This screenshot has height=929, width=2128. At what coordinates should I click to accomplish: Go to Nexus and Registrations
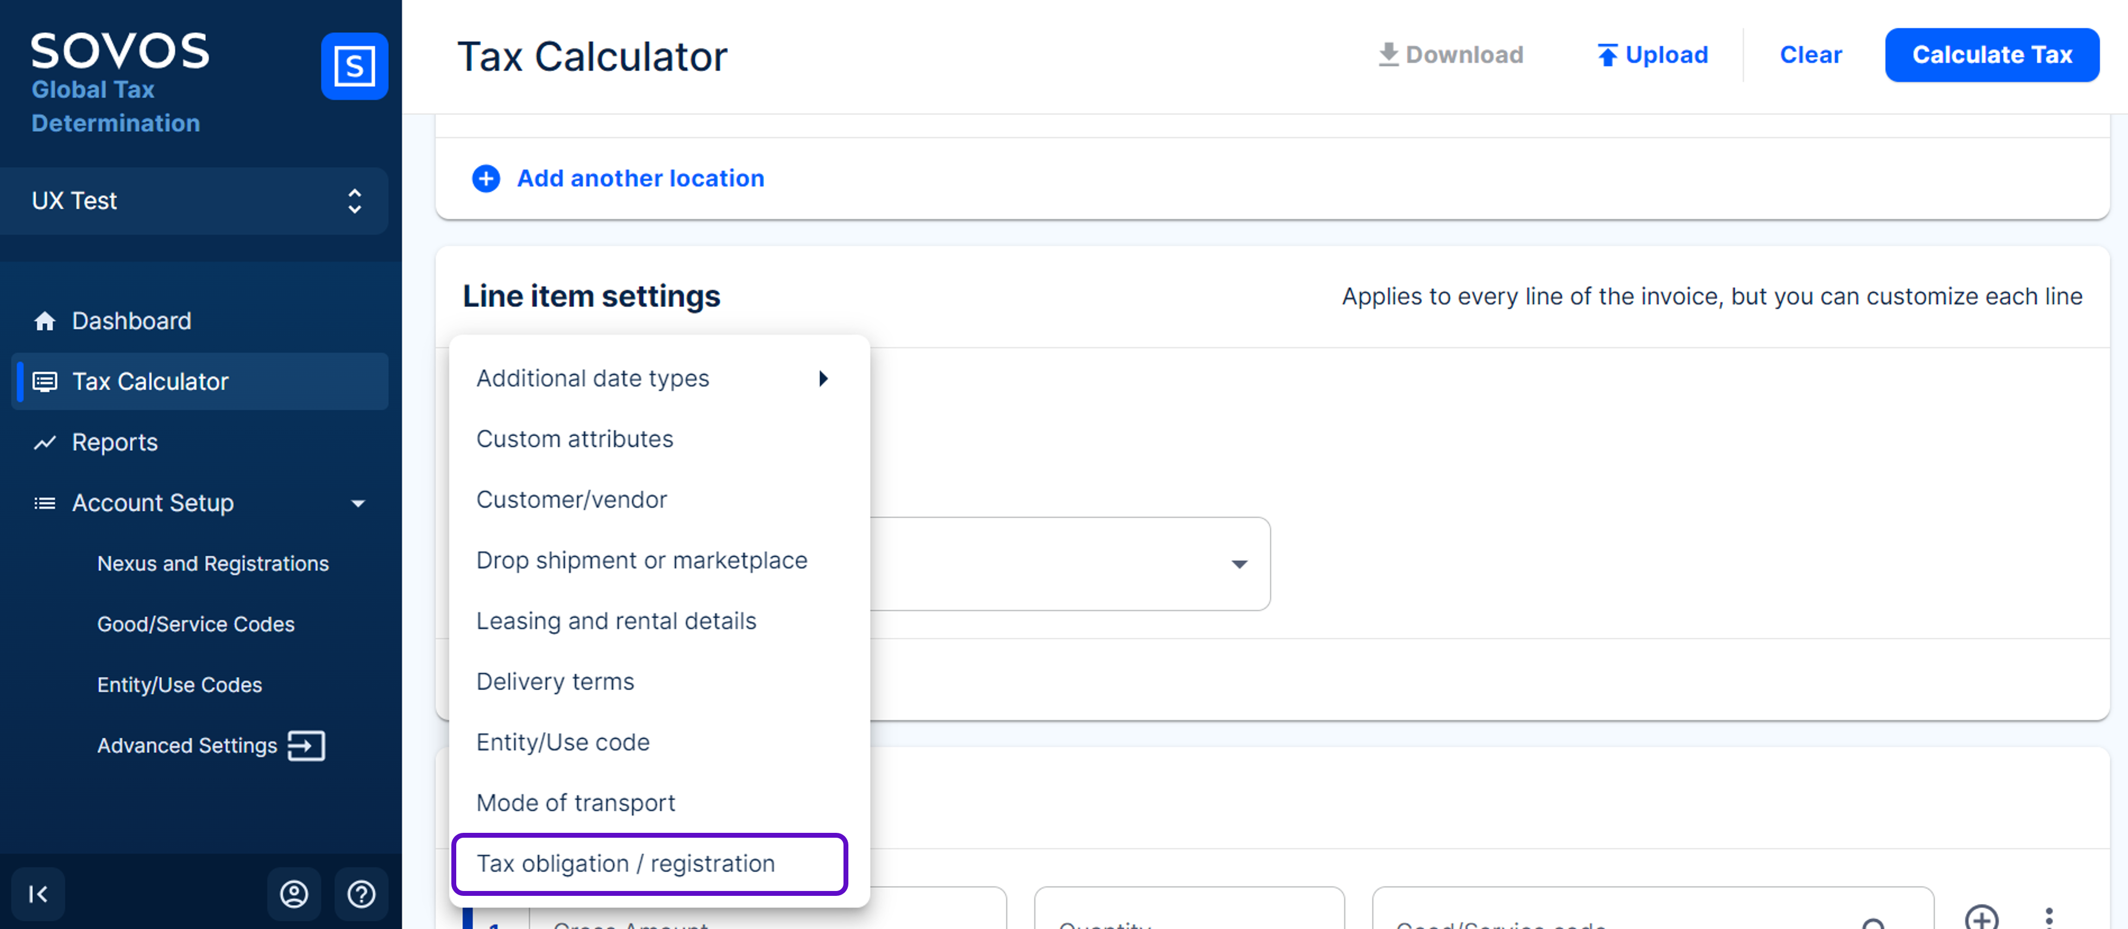click(213, 564)
